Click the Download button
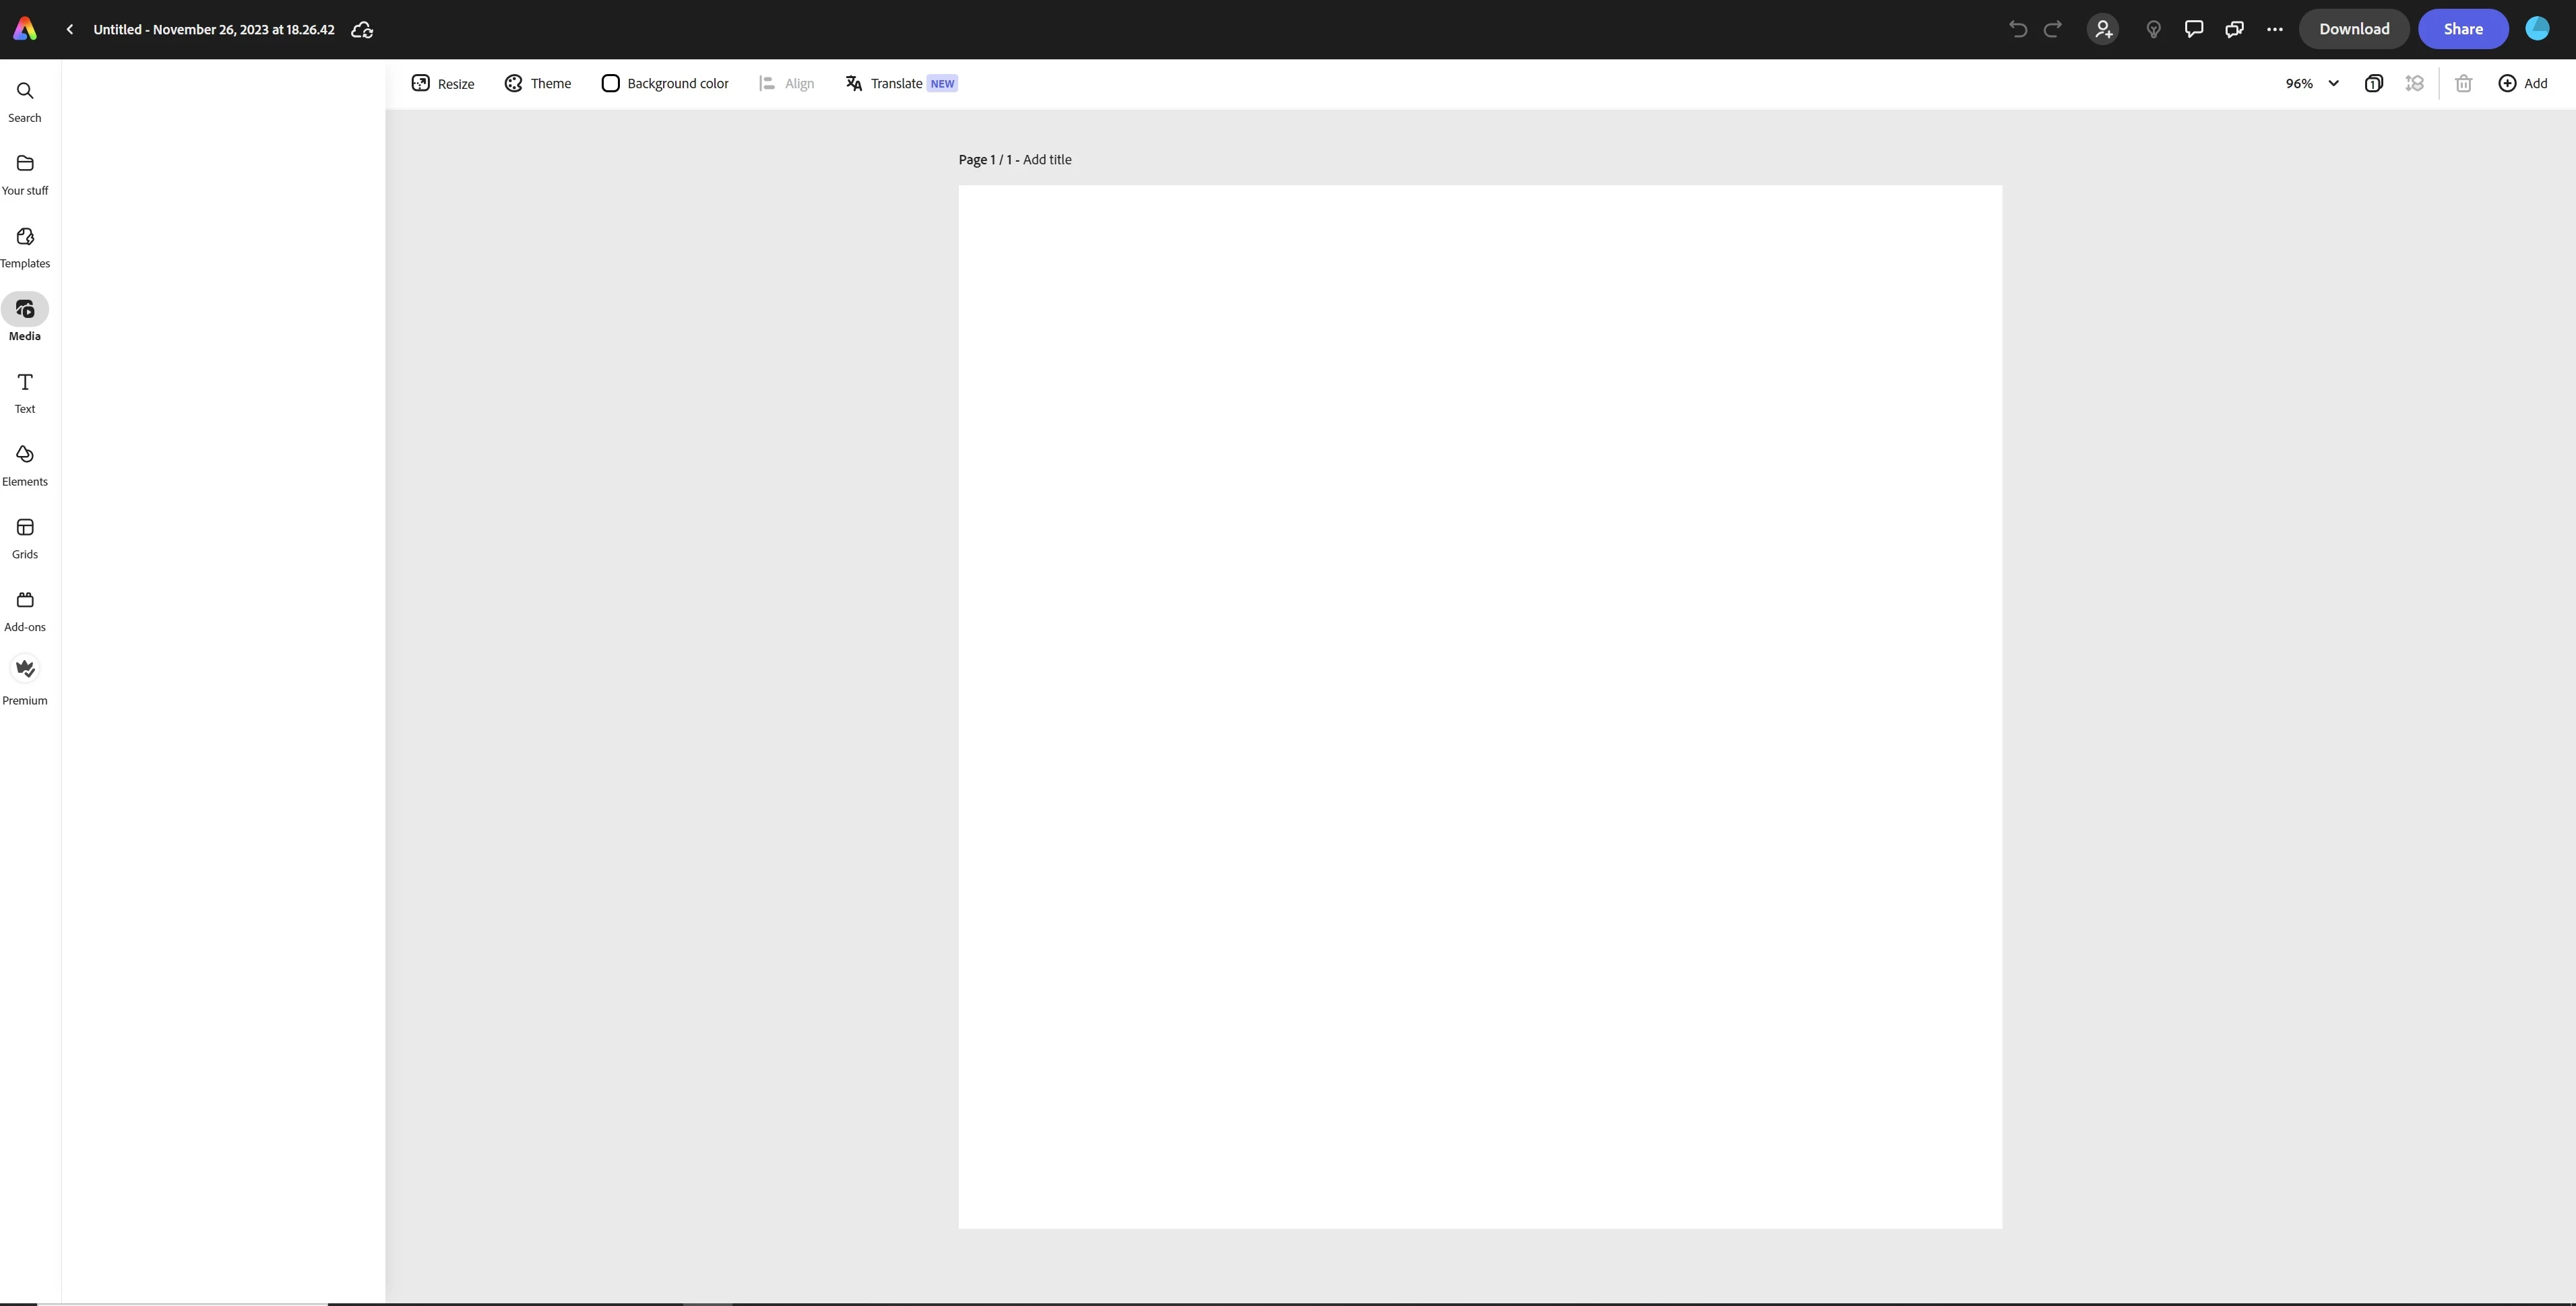 [x=2353, y=29]
